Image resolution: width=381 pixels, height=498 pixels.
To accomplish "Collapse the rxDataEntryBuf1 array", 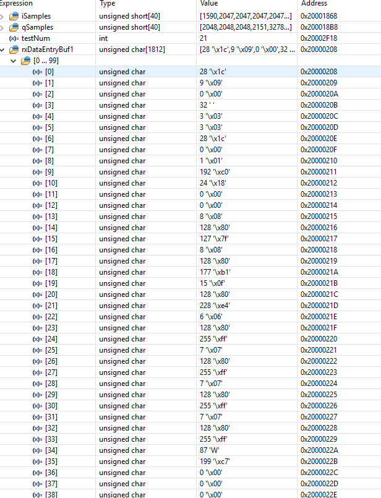I will tap(2, 50).
